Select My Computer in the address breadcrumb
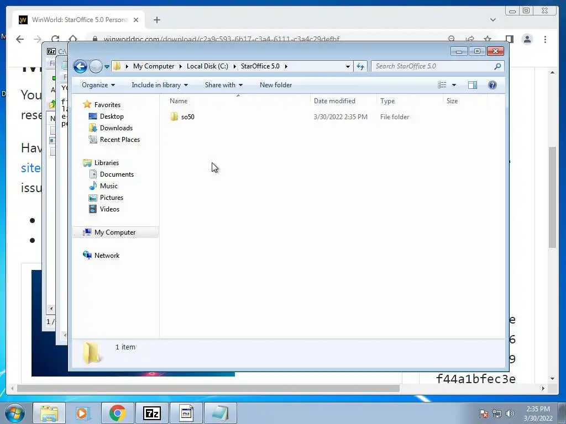The width and height of the screenshot is (566, 424). 154,66
